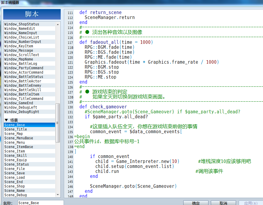
Task: Click the 应用(A) button
Action: coord(251,203)
